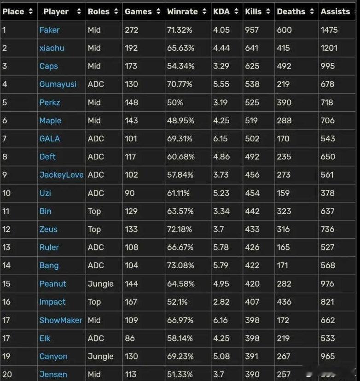Click the Kills column sort icon
Screen dimensions: 360x381
[x=268, y=12]
